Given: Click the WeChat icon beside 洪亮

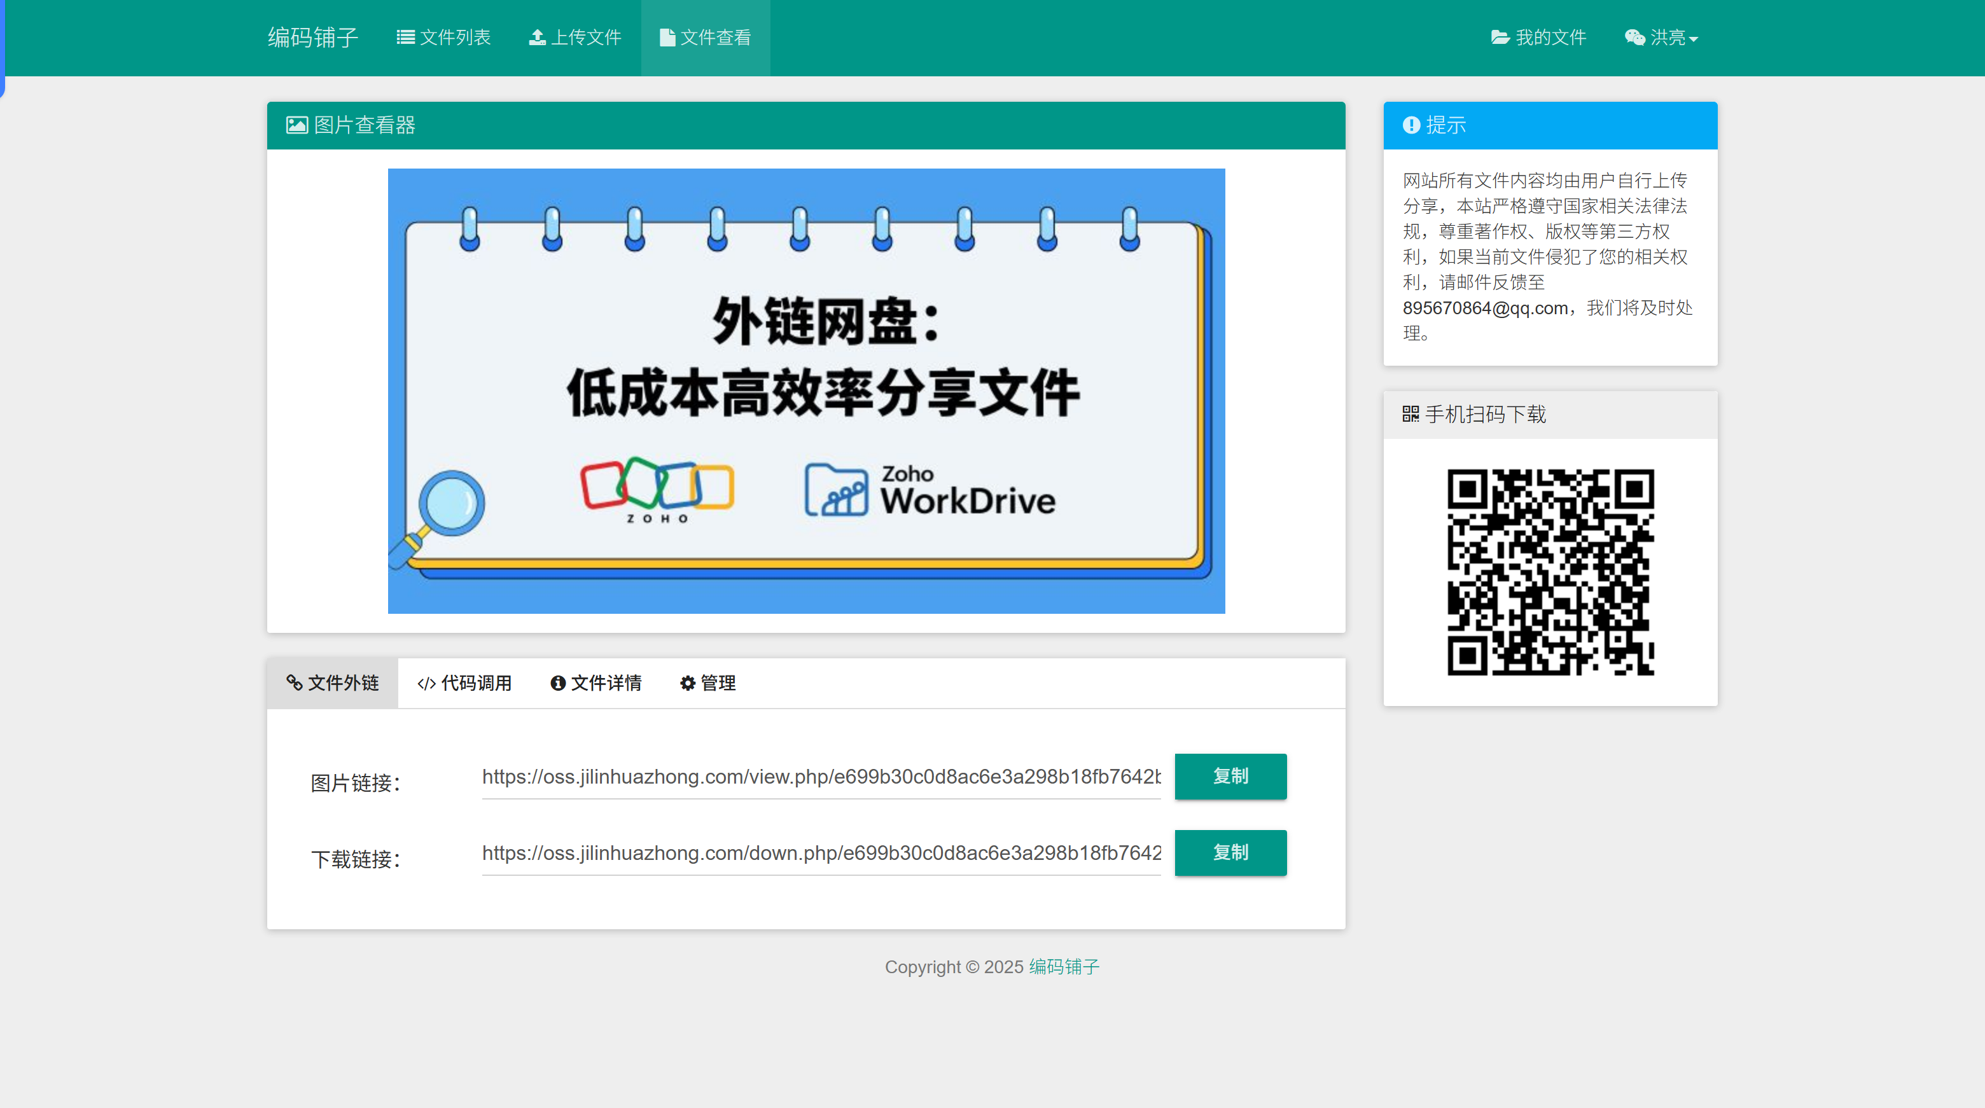Looking at the screenshot, I should [x=1634, y=38].
